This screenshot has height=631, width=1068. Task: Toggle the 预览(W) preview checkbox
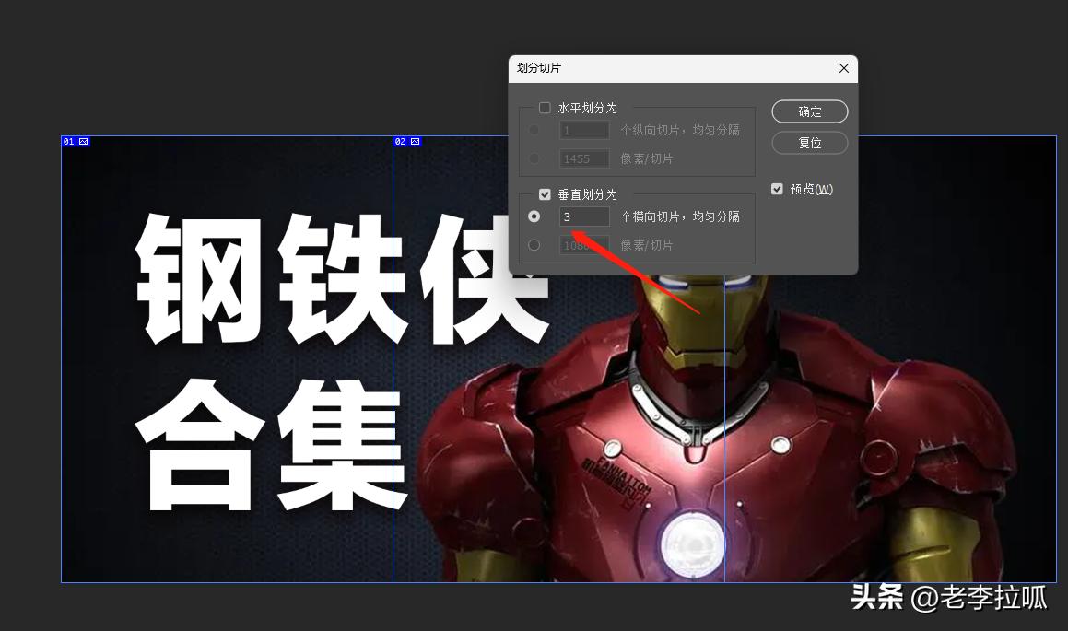tap(777, 188)
